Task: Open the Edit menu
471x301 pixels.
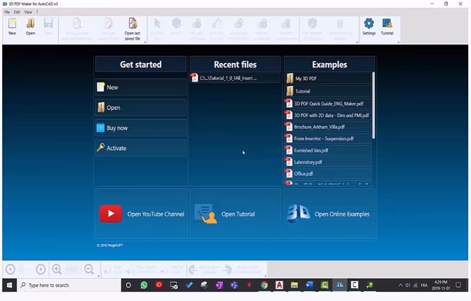Action: pos(17,12)
